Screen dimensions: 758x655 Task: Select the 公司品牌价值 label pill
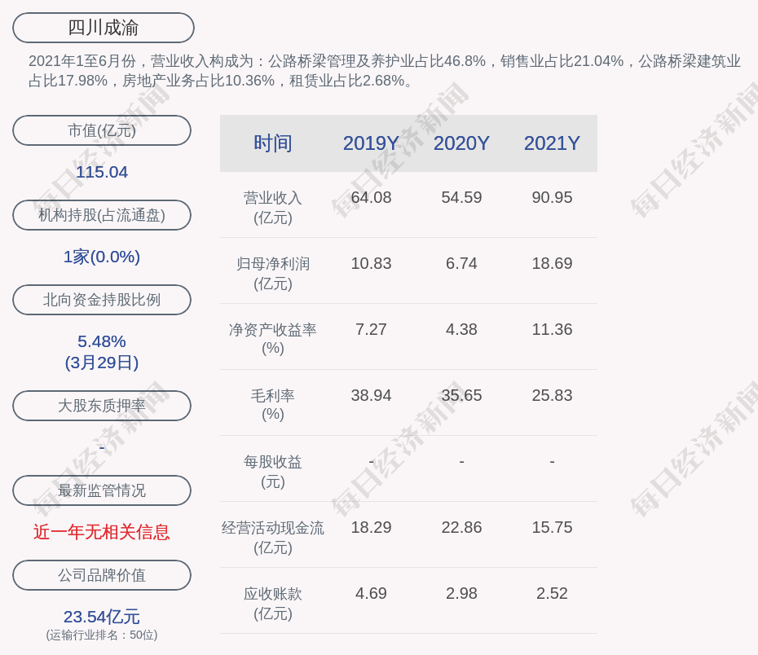tap(102, 575)
